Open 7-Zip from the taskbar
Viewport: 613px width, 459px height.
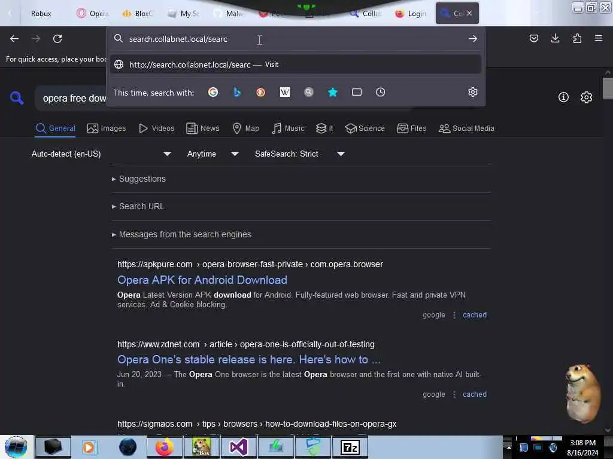click(350, 447)
